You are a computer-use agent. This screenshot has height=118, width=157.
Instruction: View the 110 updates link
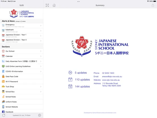82,80
